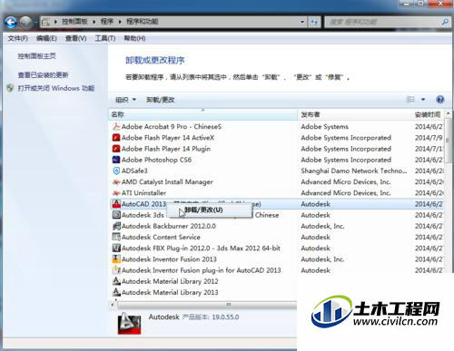454x351 pixels.
Task: Click the Autodesk 3ds Max icon
Action: coord(116,215)
